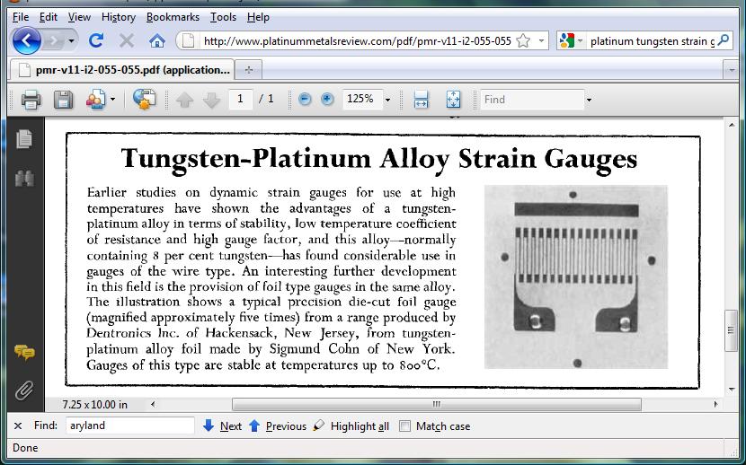The height and width of the screenshot is (465, 746).
Task: Click the Find bar text field with aryland
Action: [x=130, y=426]
